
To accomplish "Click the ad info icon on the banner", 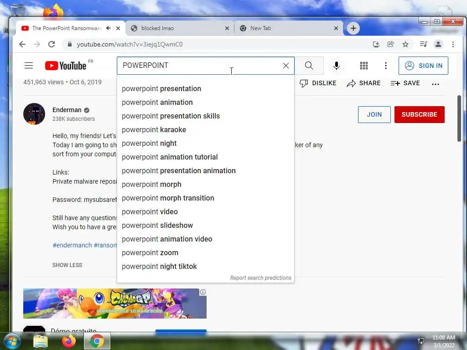I will click(203, 292).
